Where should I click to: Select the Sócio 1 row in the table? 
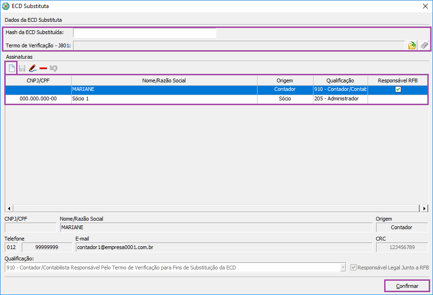(164, 99)
